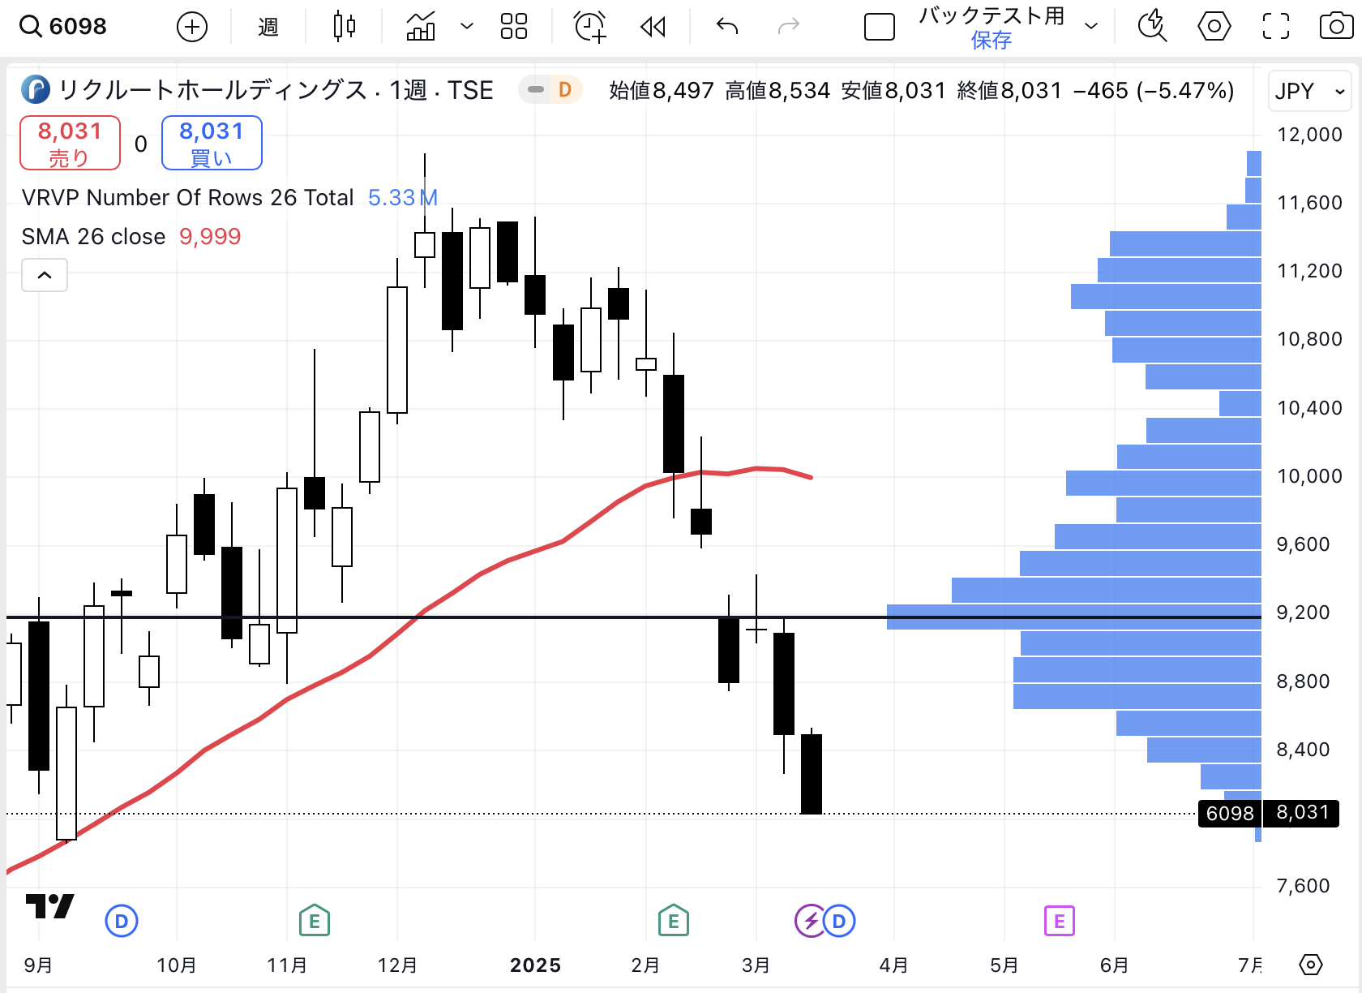This screenshot has width=1362, height=993.
Task: Click the 高値8,534 high value
Action: click(x=777, y=90)
